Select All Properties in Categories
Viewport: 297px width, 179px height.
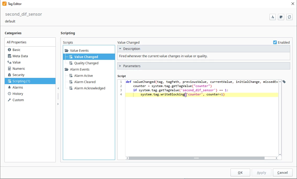(16, 42)
